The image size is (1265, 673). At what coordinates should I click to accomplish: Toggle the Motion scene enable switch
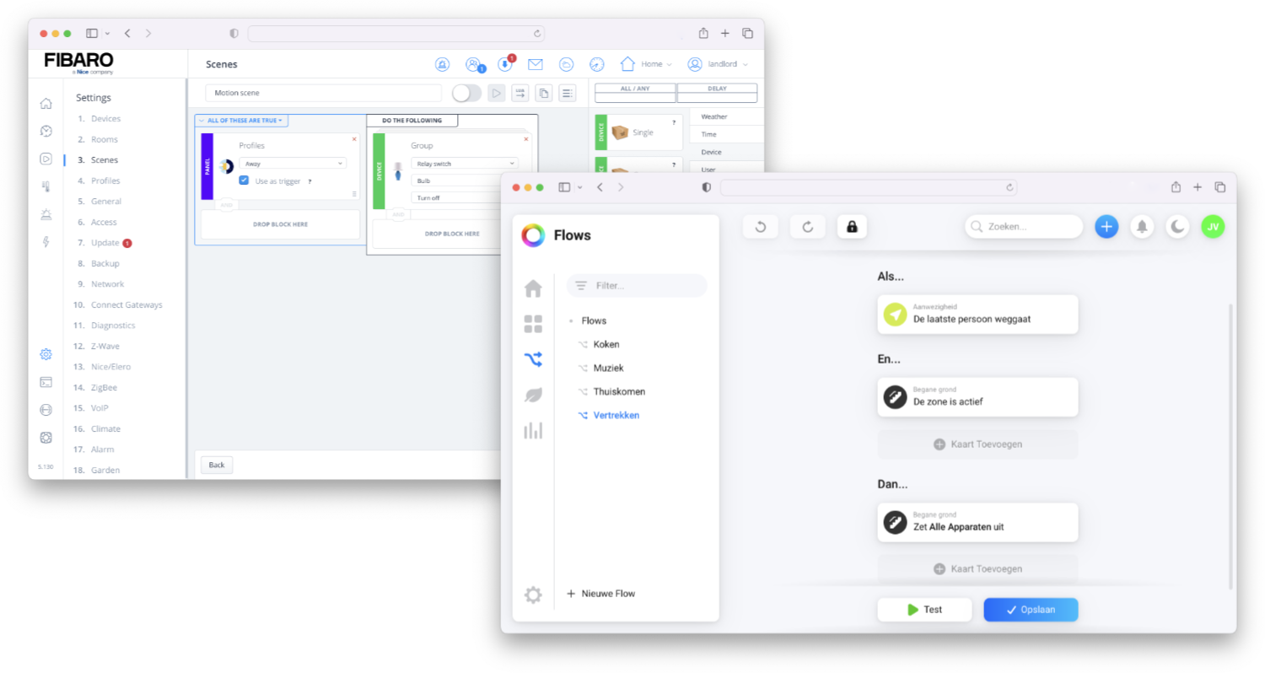click(x=466, y=93)
